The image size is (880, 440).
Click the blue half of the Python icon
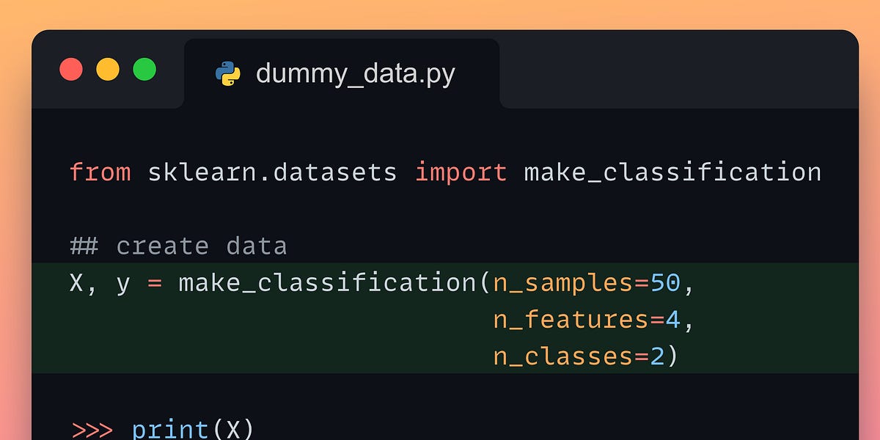(224, 67)
